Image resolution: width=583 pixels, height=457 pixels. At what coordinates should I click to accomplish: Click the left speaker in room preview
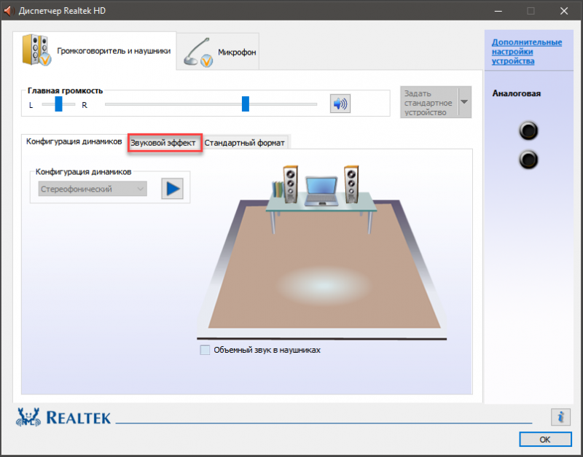pos(290,184)
